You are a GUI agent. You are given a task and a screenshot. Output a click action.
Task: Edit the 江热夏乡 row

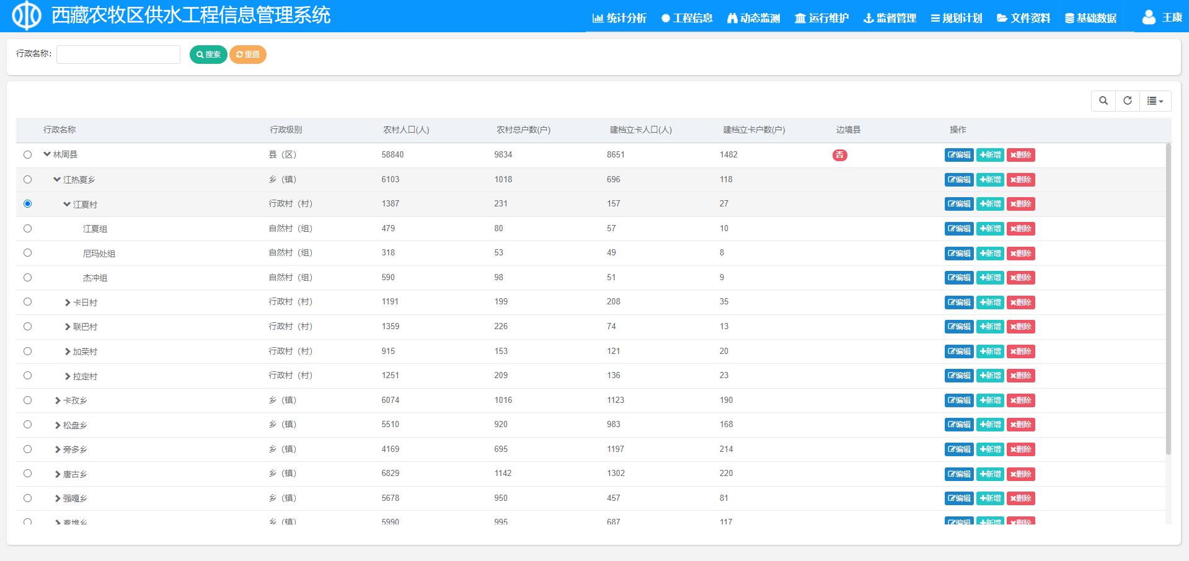(959, 180)
